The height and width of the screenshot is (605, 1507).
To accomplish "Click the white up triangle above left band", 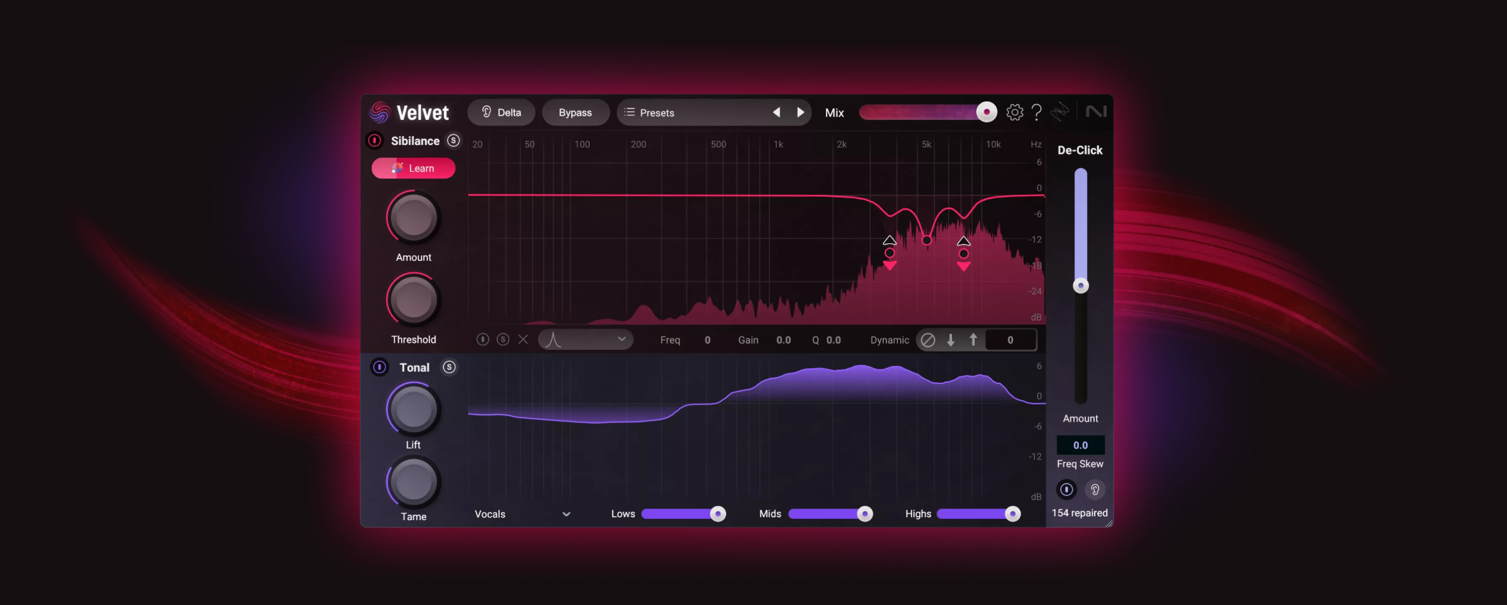I will (x=890, y=240).
